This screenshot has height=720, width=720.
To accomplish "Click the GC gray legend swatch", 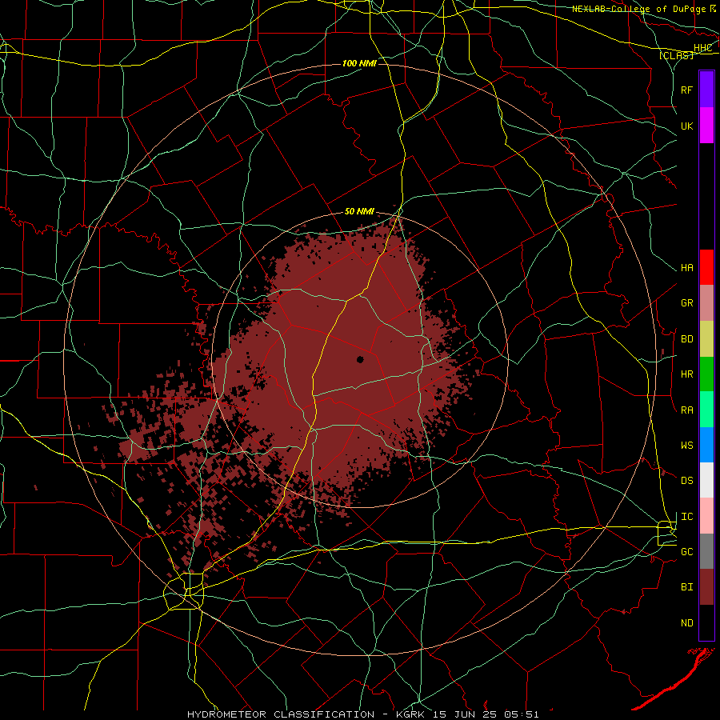I will 706,551.
